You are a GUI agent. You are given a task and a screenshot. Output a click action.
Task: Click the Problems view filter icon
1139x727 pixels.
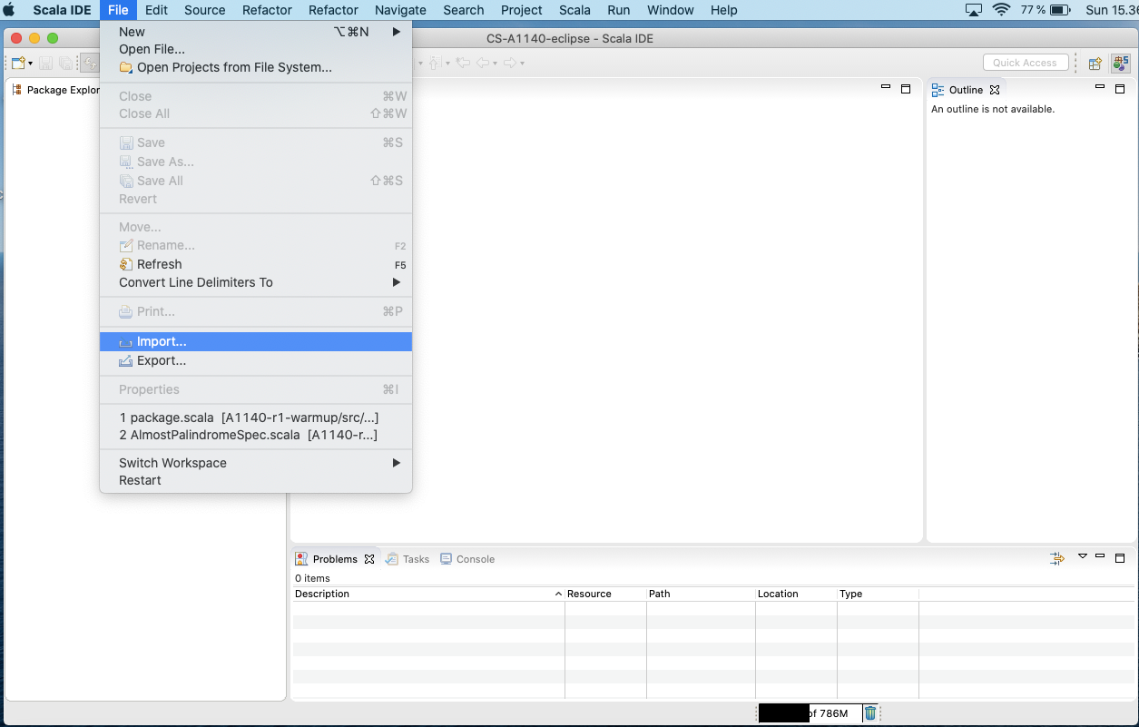point(1057,558)
